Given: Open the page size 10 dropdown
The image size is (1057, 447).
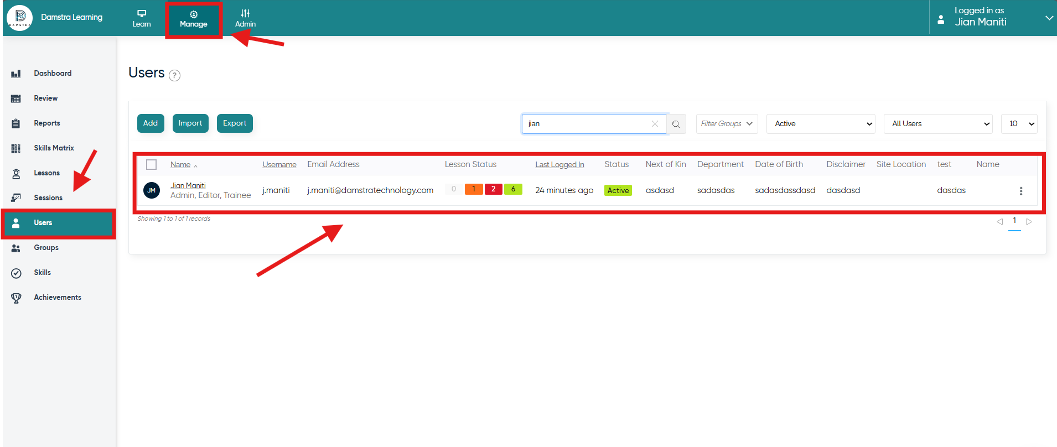Looking at the screenshot, I should coord(1019,123).
